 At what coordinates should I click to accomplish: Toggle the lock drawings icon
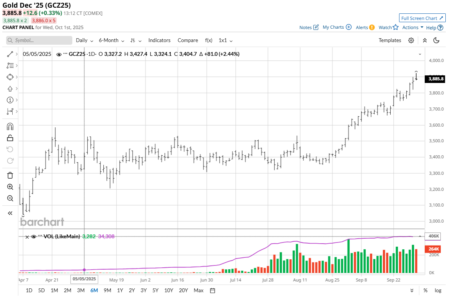[10, 138]
